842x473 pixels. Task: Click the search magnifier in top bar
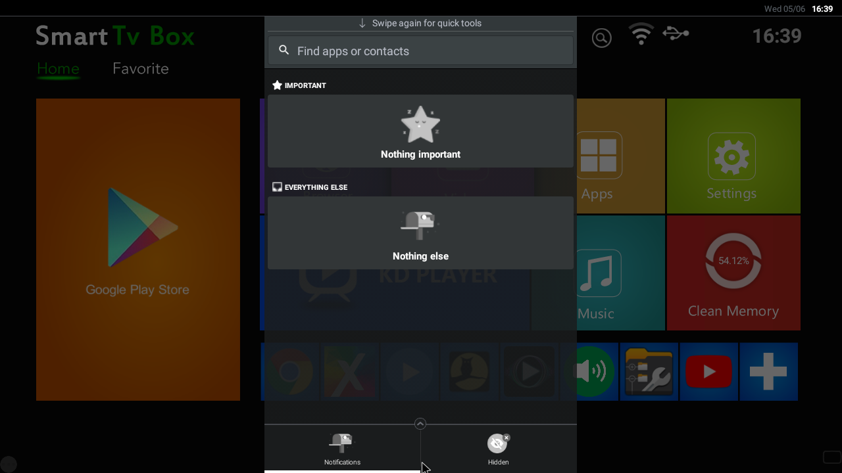(x=601, y=38)
